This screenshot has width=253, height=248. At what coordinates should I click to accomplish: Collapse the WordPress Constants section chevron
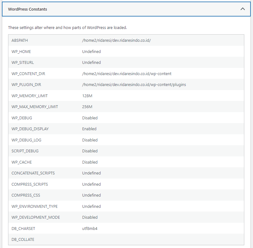click(x=242, y=9)
